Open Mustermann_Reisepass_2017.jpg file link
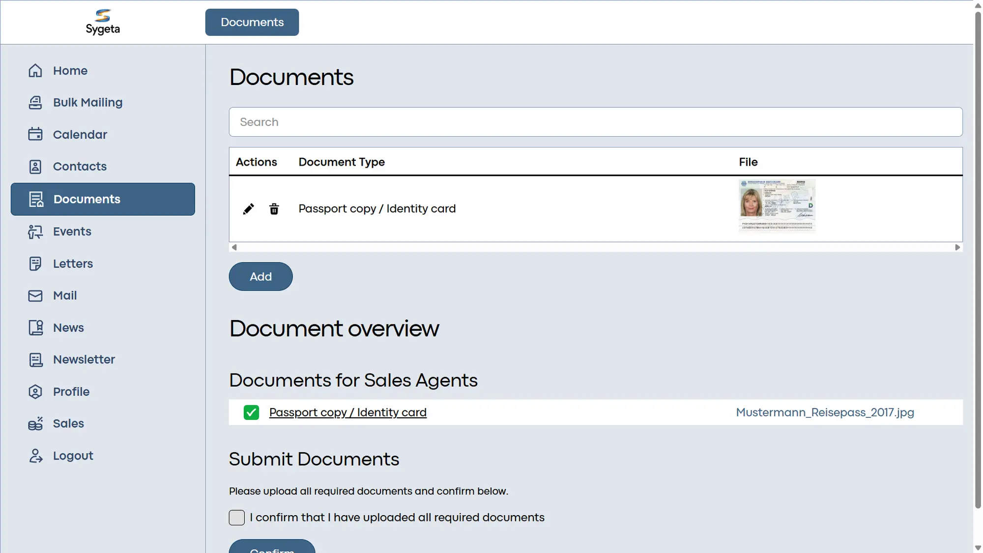The image size is (983, 553). (825, 412)
